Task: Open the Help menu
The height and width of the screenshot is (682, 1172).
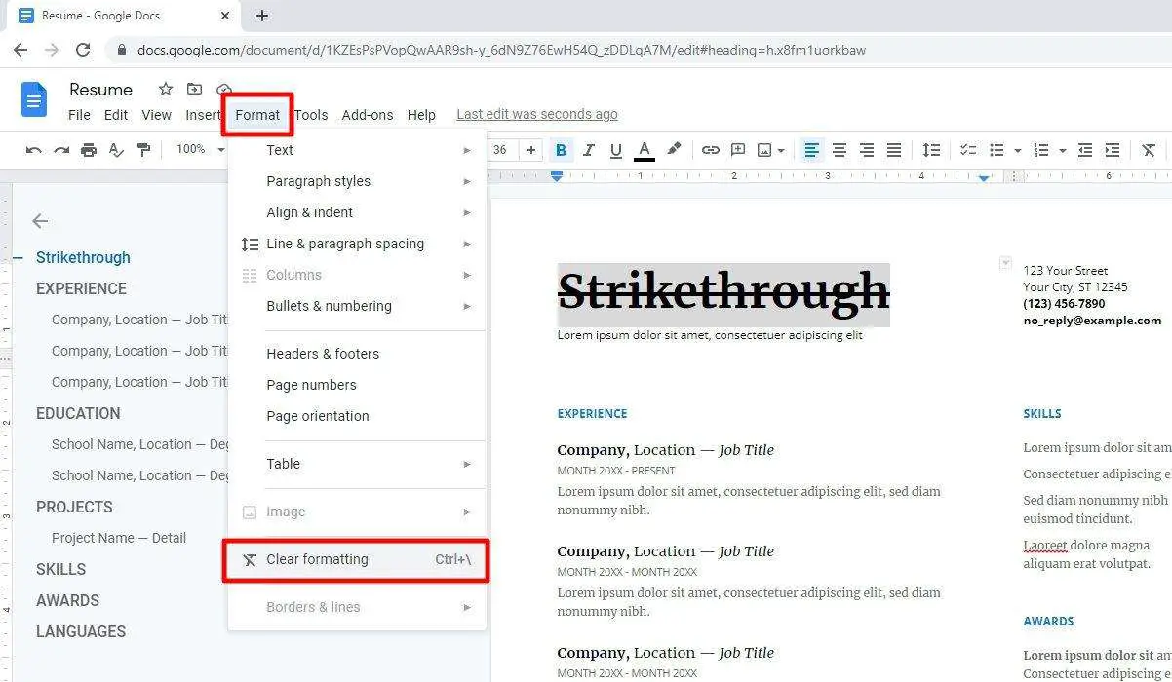Action: (x=421, y=115)
